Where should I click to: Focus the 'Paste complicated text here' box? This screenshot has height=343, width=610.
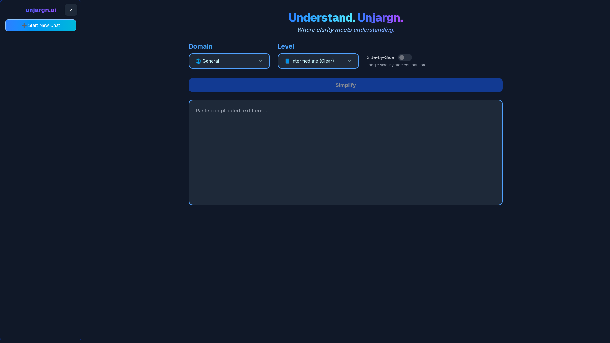tap(345, 152)
